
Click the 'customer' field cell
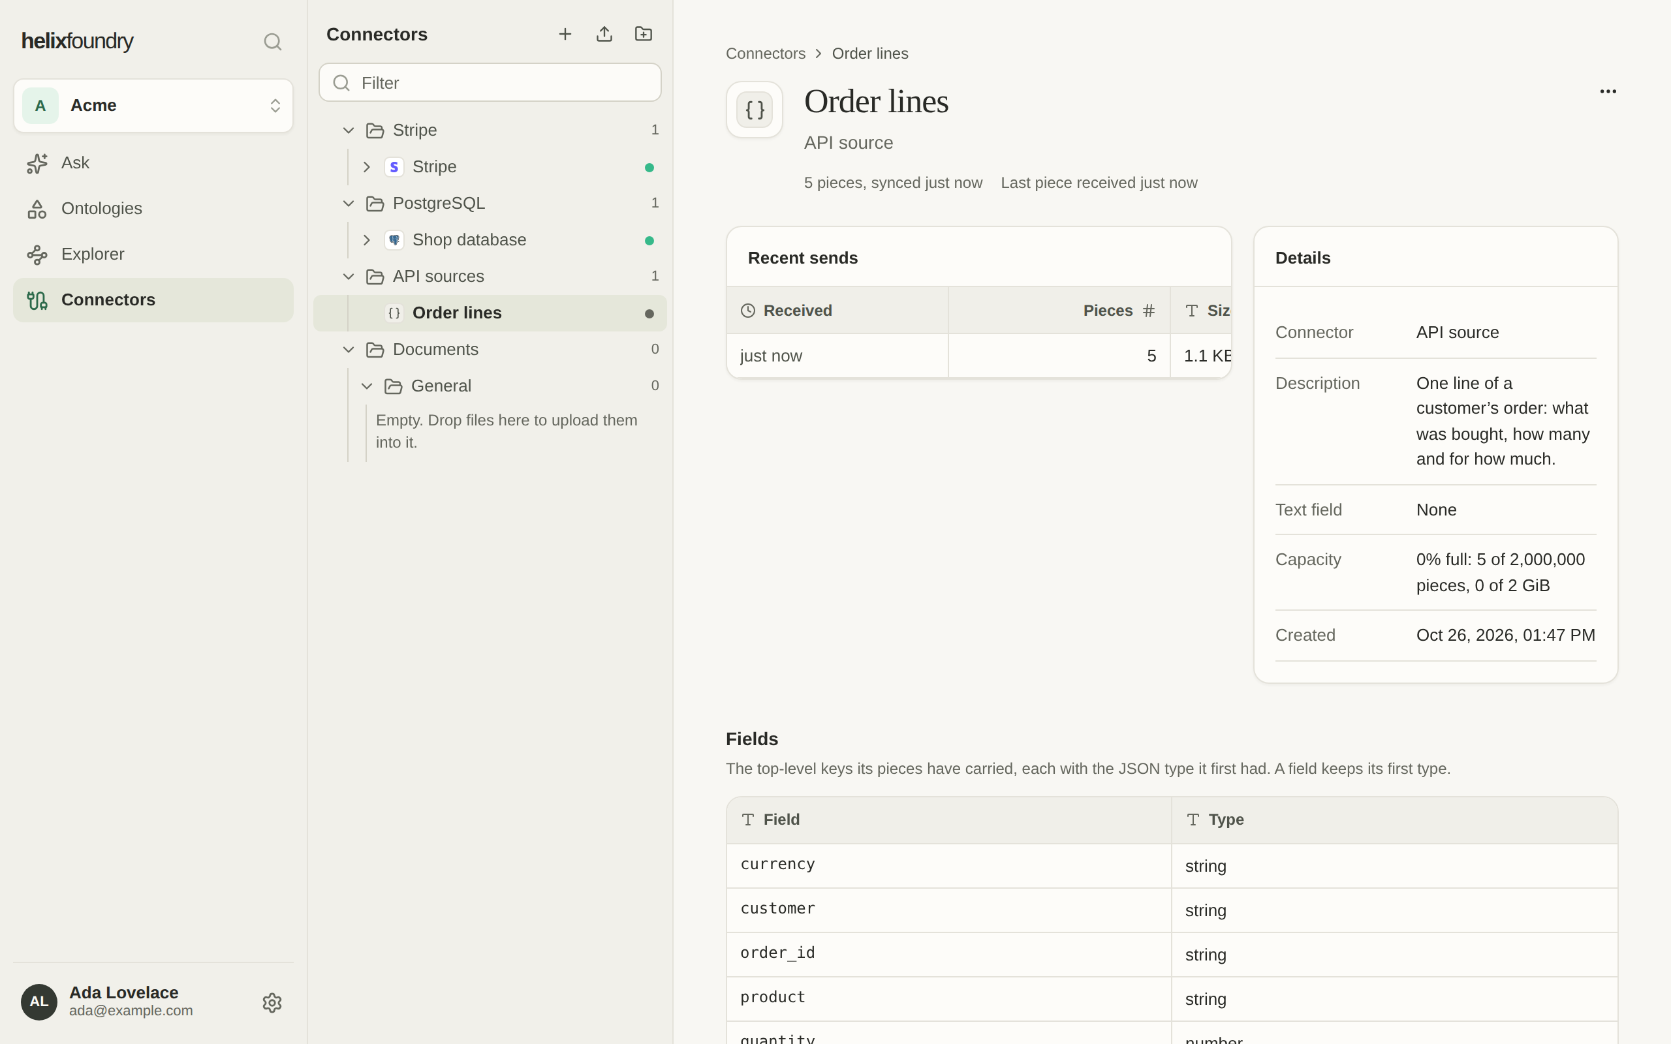[x=948, y=910]
